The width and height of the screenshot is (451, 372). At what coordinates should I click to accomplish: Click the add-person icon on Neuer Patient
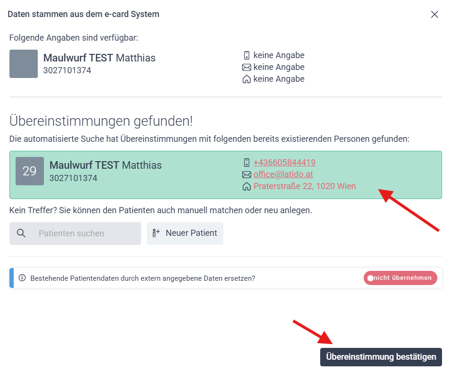pyautogui.click(x=156, y=233)
